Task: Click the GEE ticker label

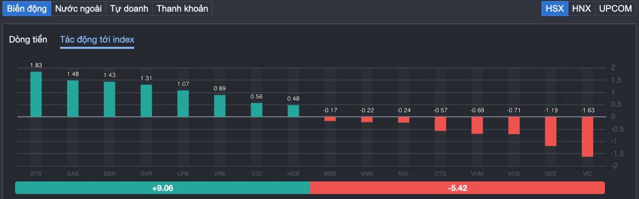Action: click(x=551, y=174)
